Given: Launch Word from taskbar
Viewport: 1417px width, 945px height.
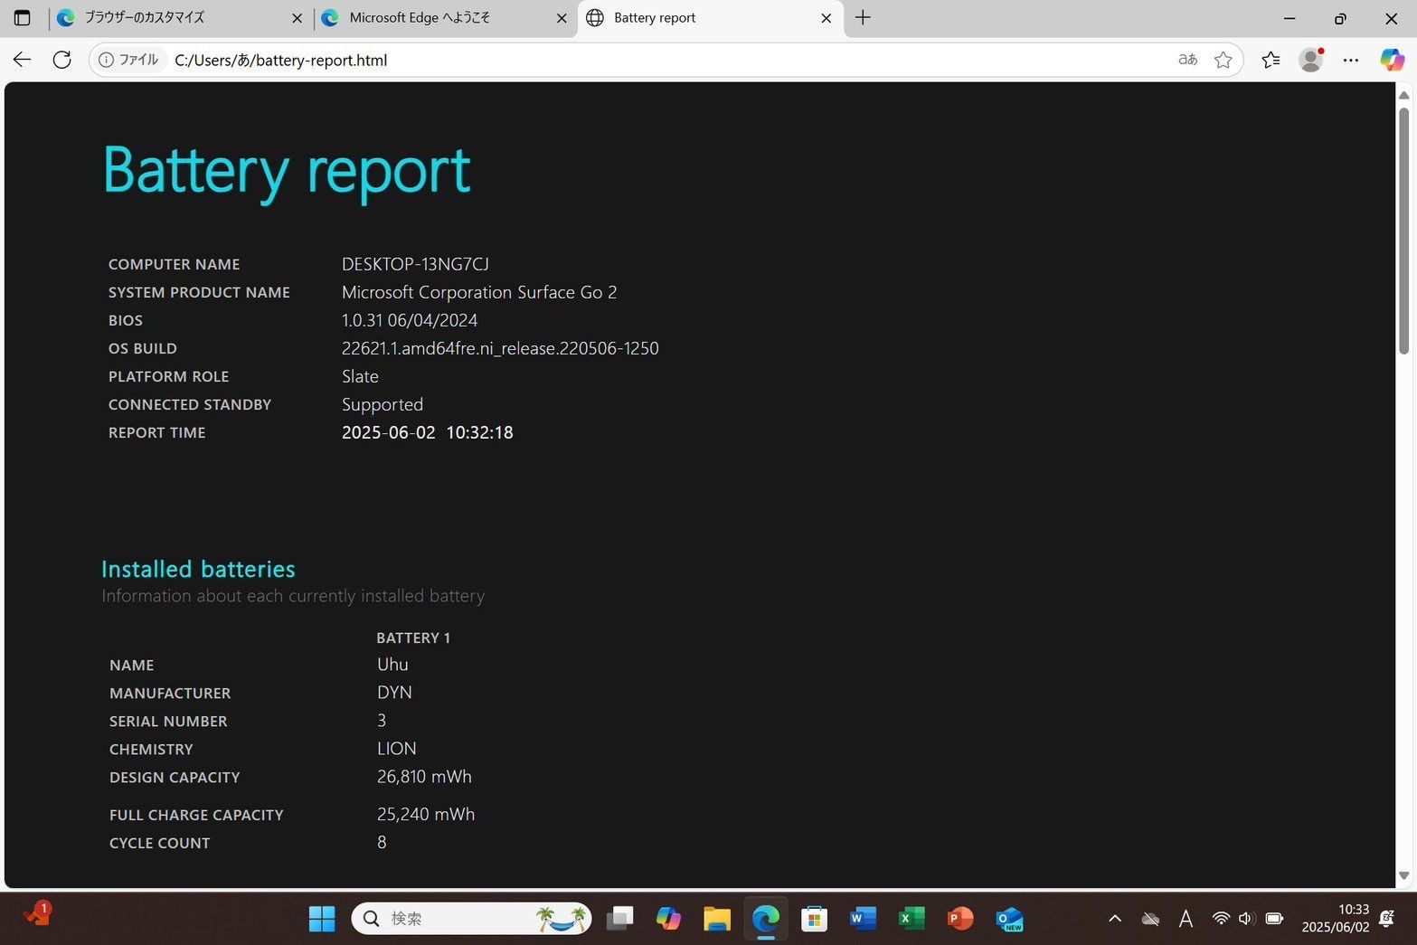Looking at the screenshot, I should (x=863, y=919).
